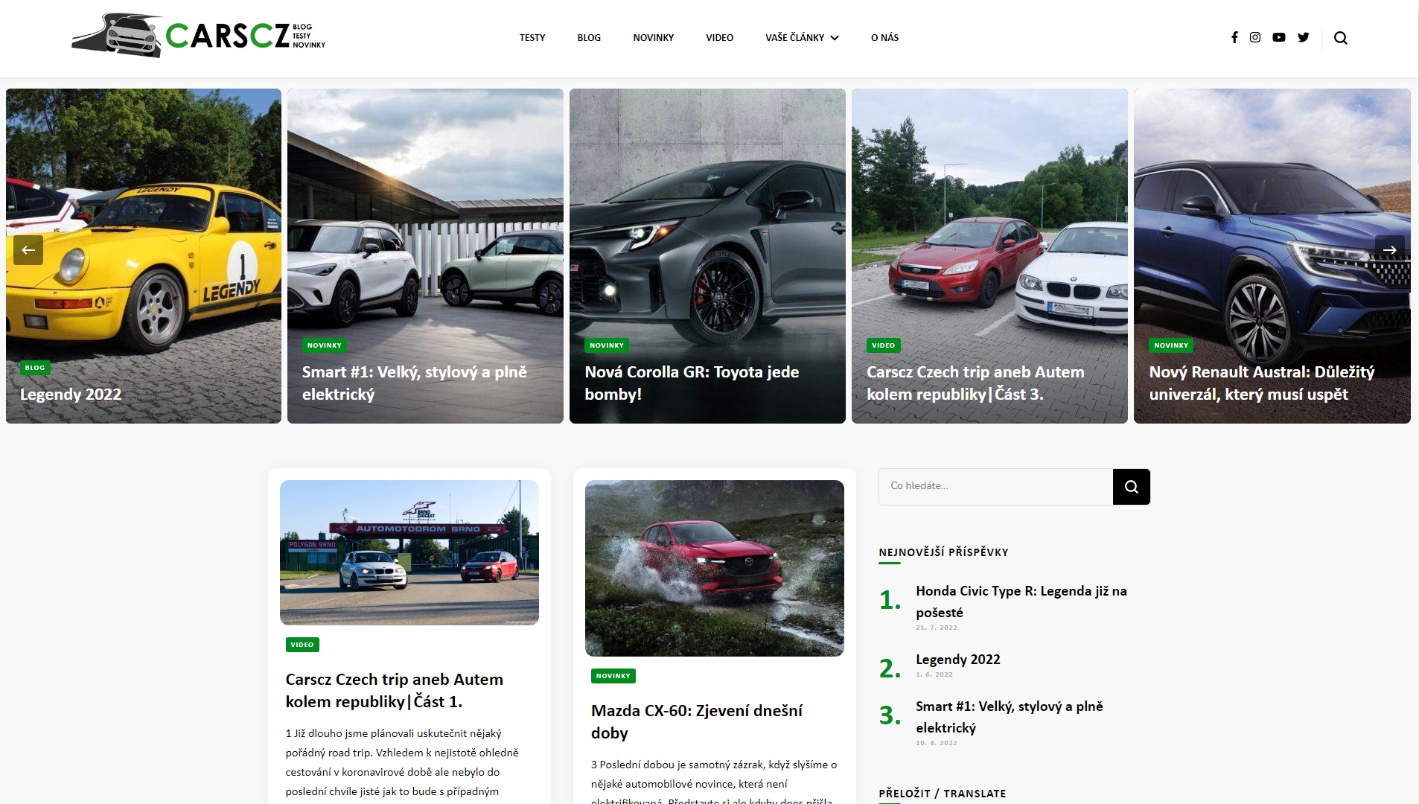Open the O nás menu item
Screen dimensions: 1419x804
(x=884, y=37)
